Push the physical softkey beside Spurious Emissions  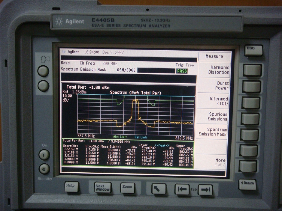pos(250,119)
